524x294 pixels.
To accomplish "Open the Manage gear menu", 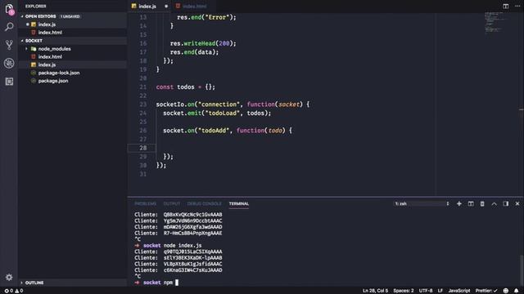I will click(9, 277).
